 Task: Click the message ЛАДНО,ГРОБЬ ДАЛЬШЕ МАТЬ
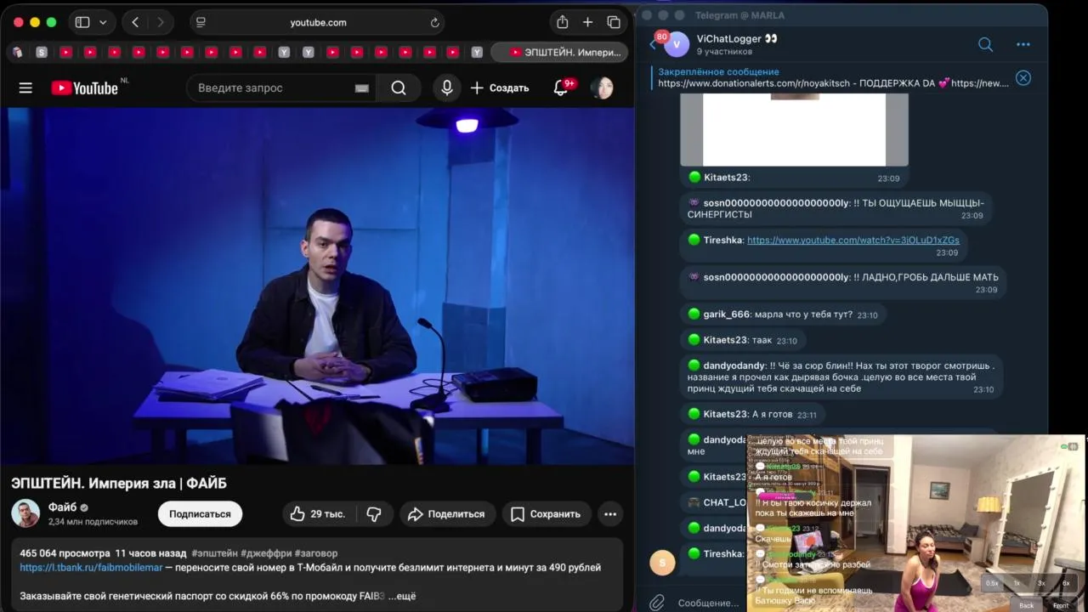tap(843, 282)
